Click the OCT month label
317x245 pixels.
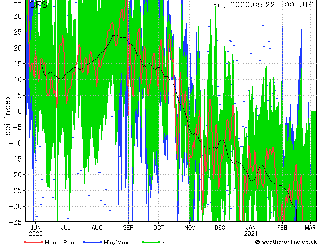(x=158, y=228)
